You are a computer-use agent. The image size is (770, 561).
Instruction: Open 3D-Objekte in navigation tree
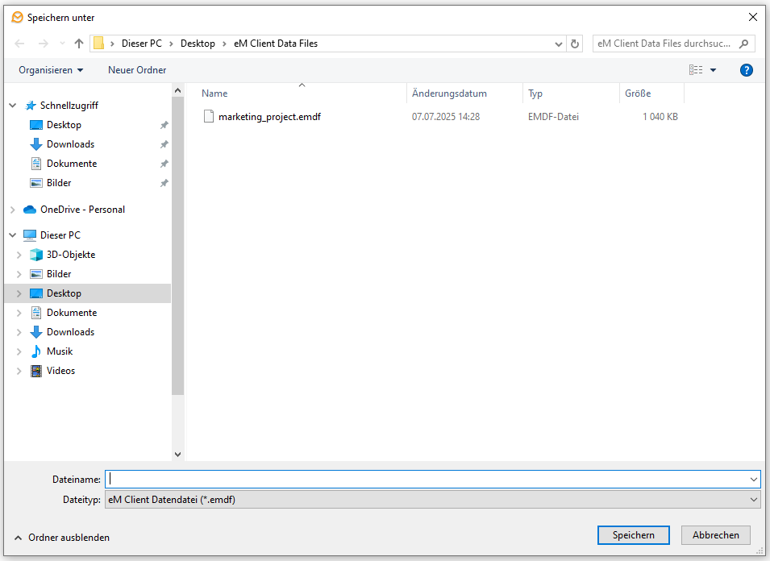coord(71,255)
